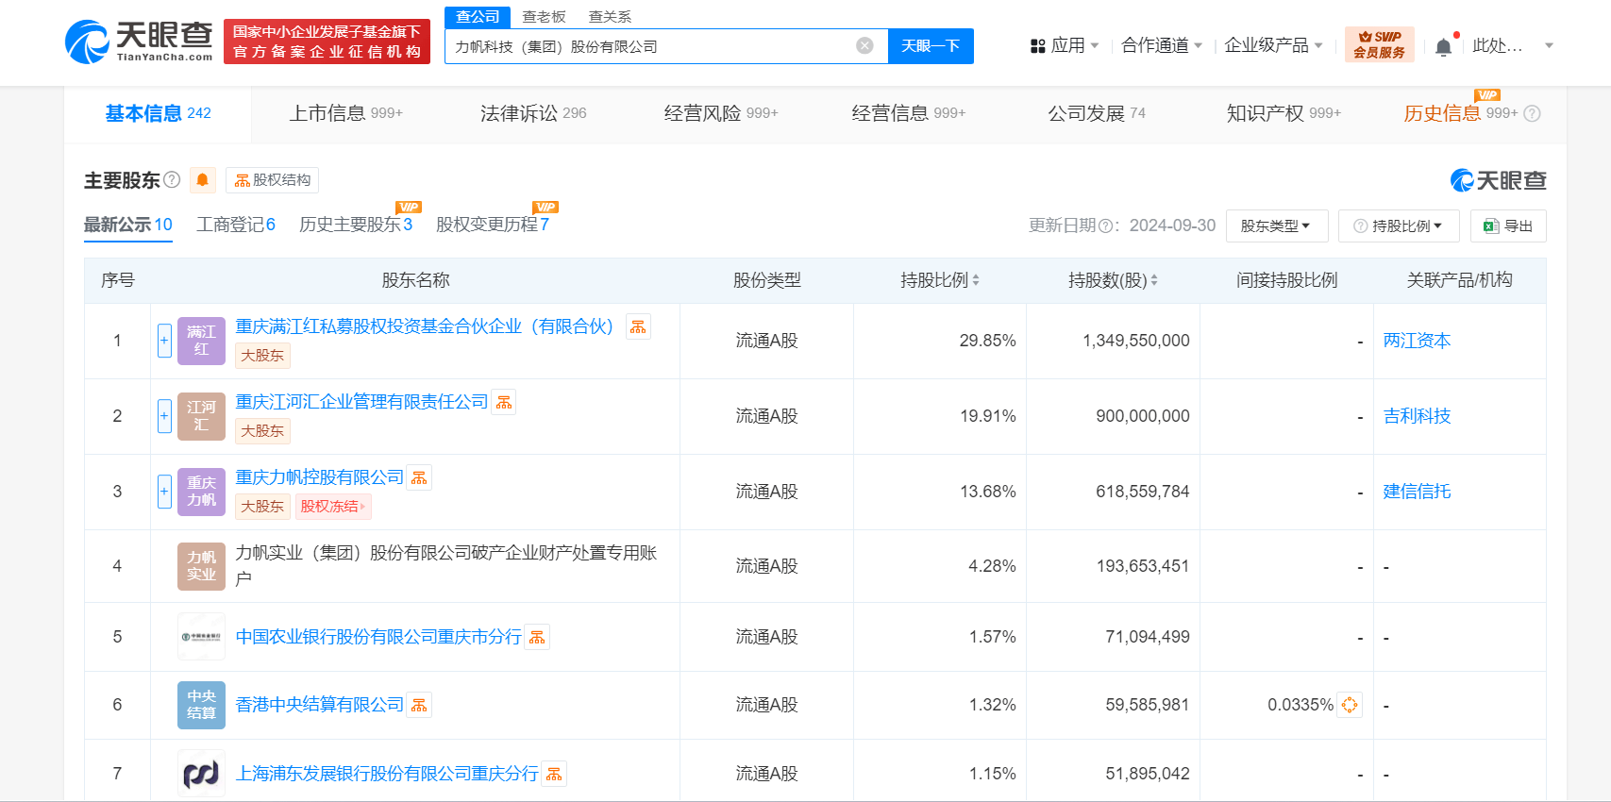Open 重庆满江红私募股权投资基金合伙企业 link

click(x=425, y=326)
